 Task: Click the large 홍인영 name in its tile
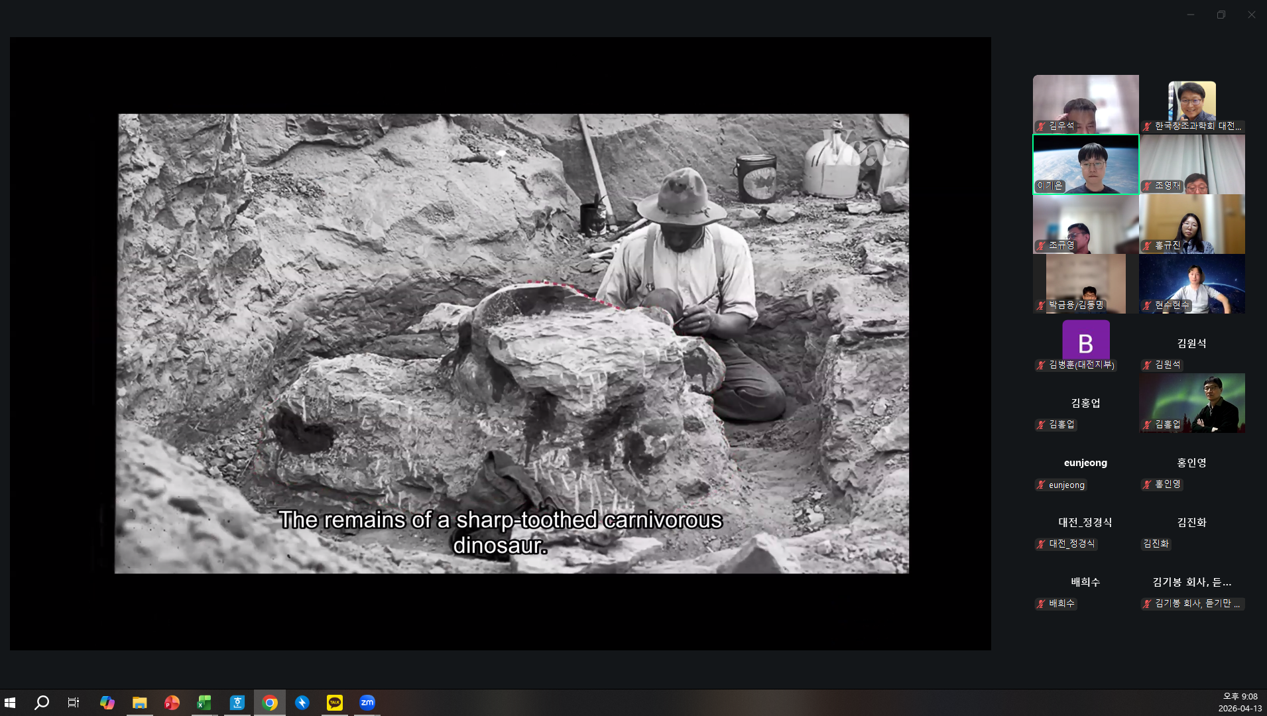[1191, 463]
